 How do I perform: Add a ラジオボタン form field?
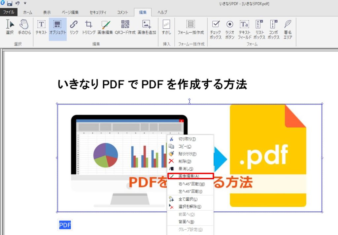click(230, 29)
